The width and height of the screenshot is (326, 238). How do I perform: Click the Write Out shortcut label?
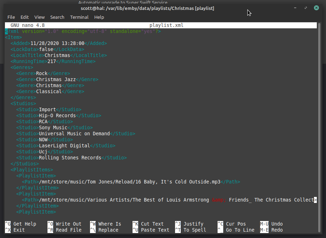pyautogui.click(x=68, y=224)
